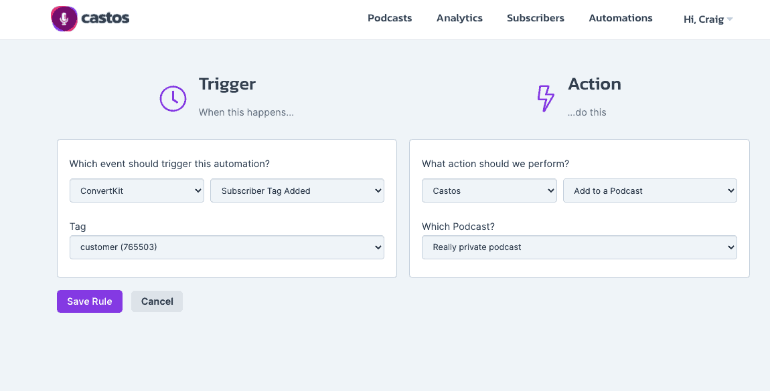
Task: Go to the Podcasts menu
Action: (390, 18)
